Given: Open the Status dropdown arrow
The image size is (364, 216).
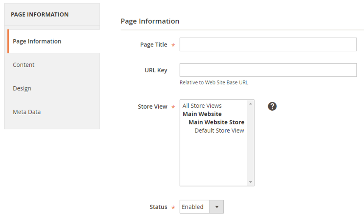Looking at the screenshot, I should click(217, 207).
